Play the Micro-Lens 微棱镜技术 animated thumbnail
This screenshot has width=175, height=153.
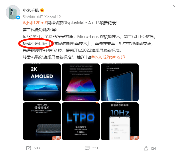pos(42,121)
